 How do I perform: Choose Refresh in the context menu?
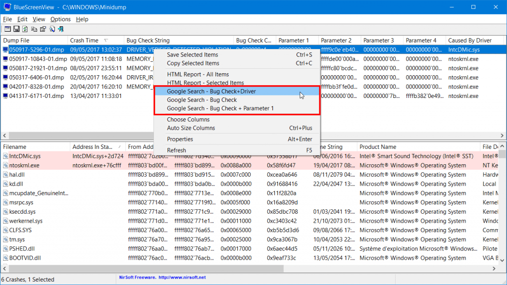[x=237, y=150]
